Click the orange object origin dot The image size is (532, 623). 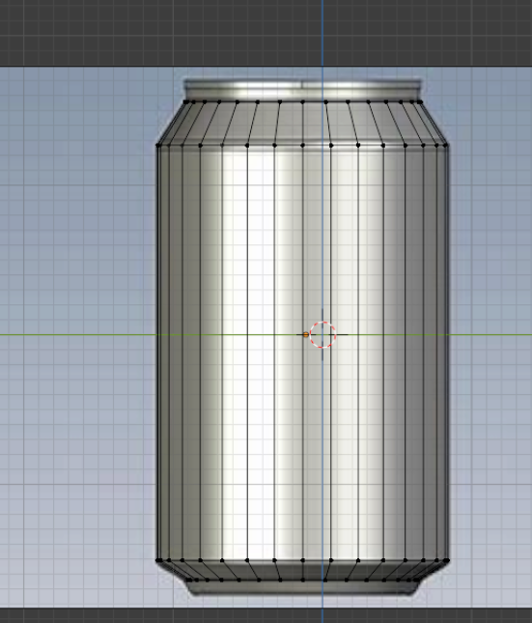coord(305,335)
